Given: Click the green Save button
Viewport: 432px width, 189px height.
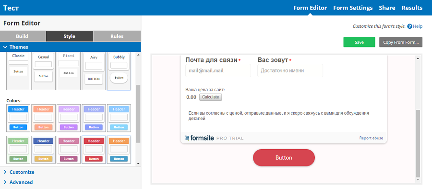Looking at the screenshot, I should (359, 42).
